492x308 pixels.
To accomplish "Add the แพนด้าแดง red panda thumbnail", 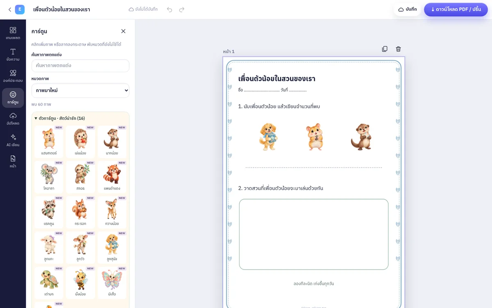I will click(112, 177).
